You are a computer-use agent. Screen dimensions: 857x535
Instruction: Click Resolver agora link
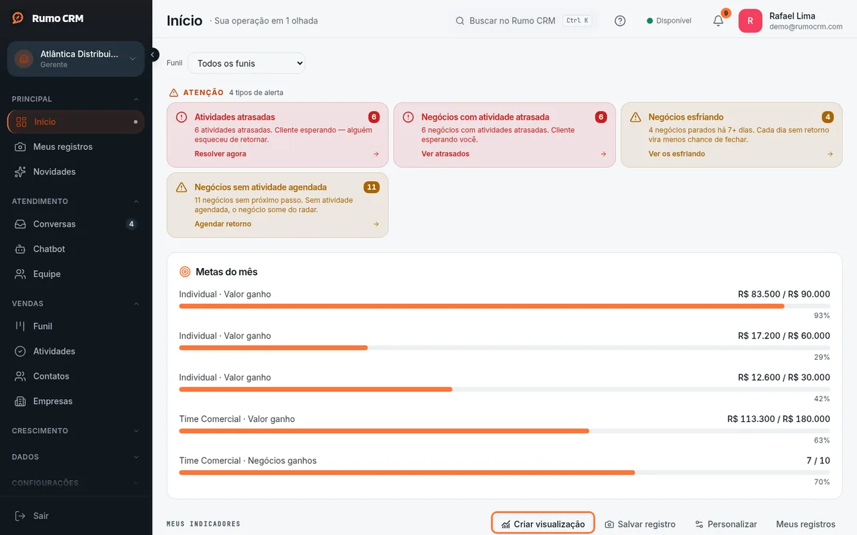220,154
